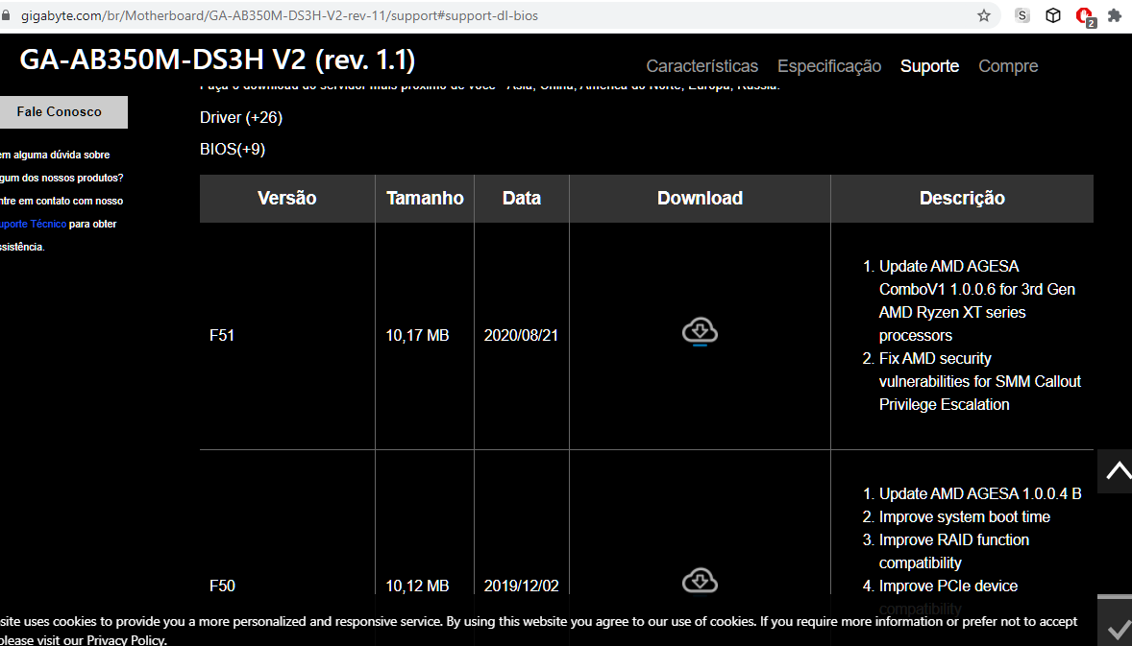Click the 'Update AMD AGESA ComboV1 1.0.0.6' description
The image size is (1132, 646).
click(976, 300)
